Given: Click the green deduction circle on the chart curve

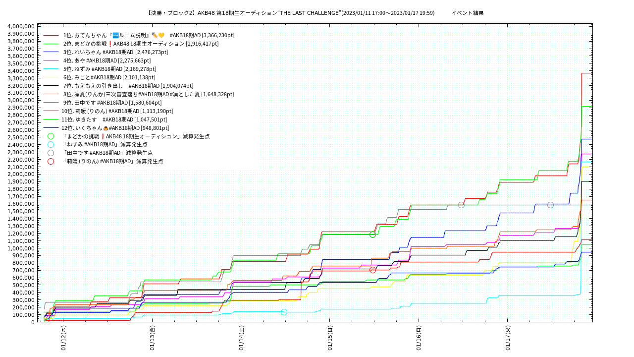Looking at the screenshot, I should (x=372, y=235).
